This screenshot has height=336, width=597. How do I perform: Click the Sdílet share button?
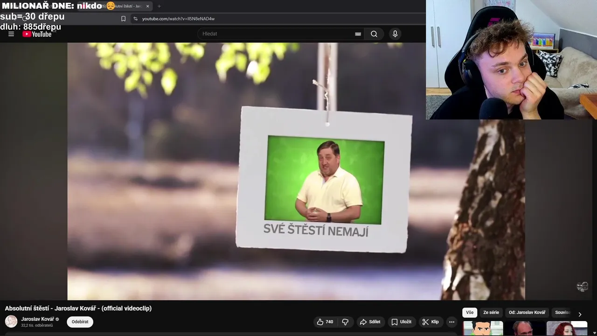tap(370, 322)
